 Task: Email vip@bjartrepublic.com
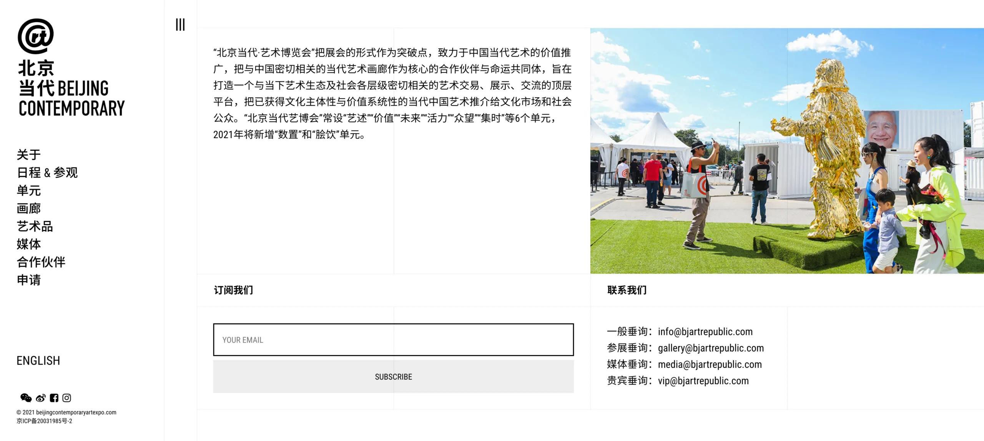pos(703,381)
